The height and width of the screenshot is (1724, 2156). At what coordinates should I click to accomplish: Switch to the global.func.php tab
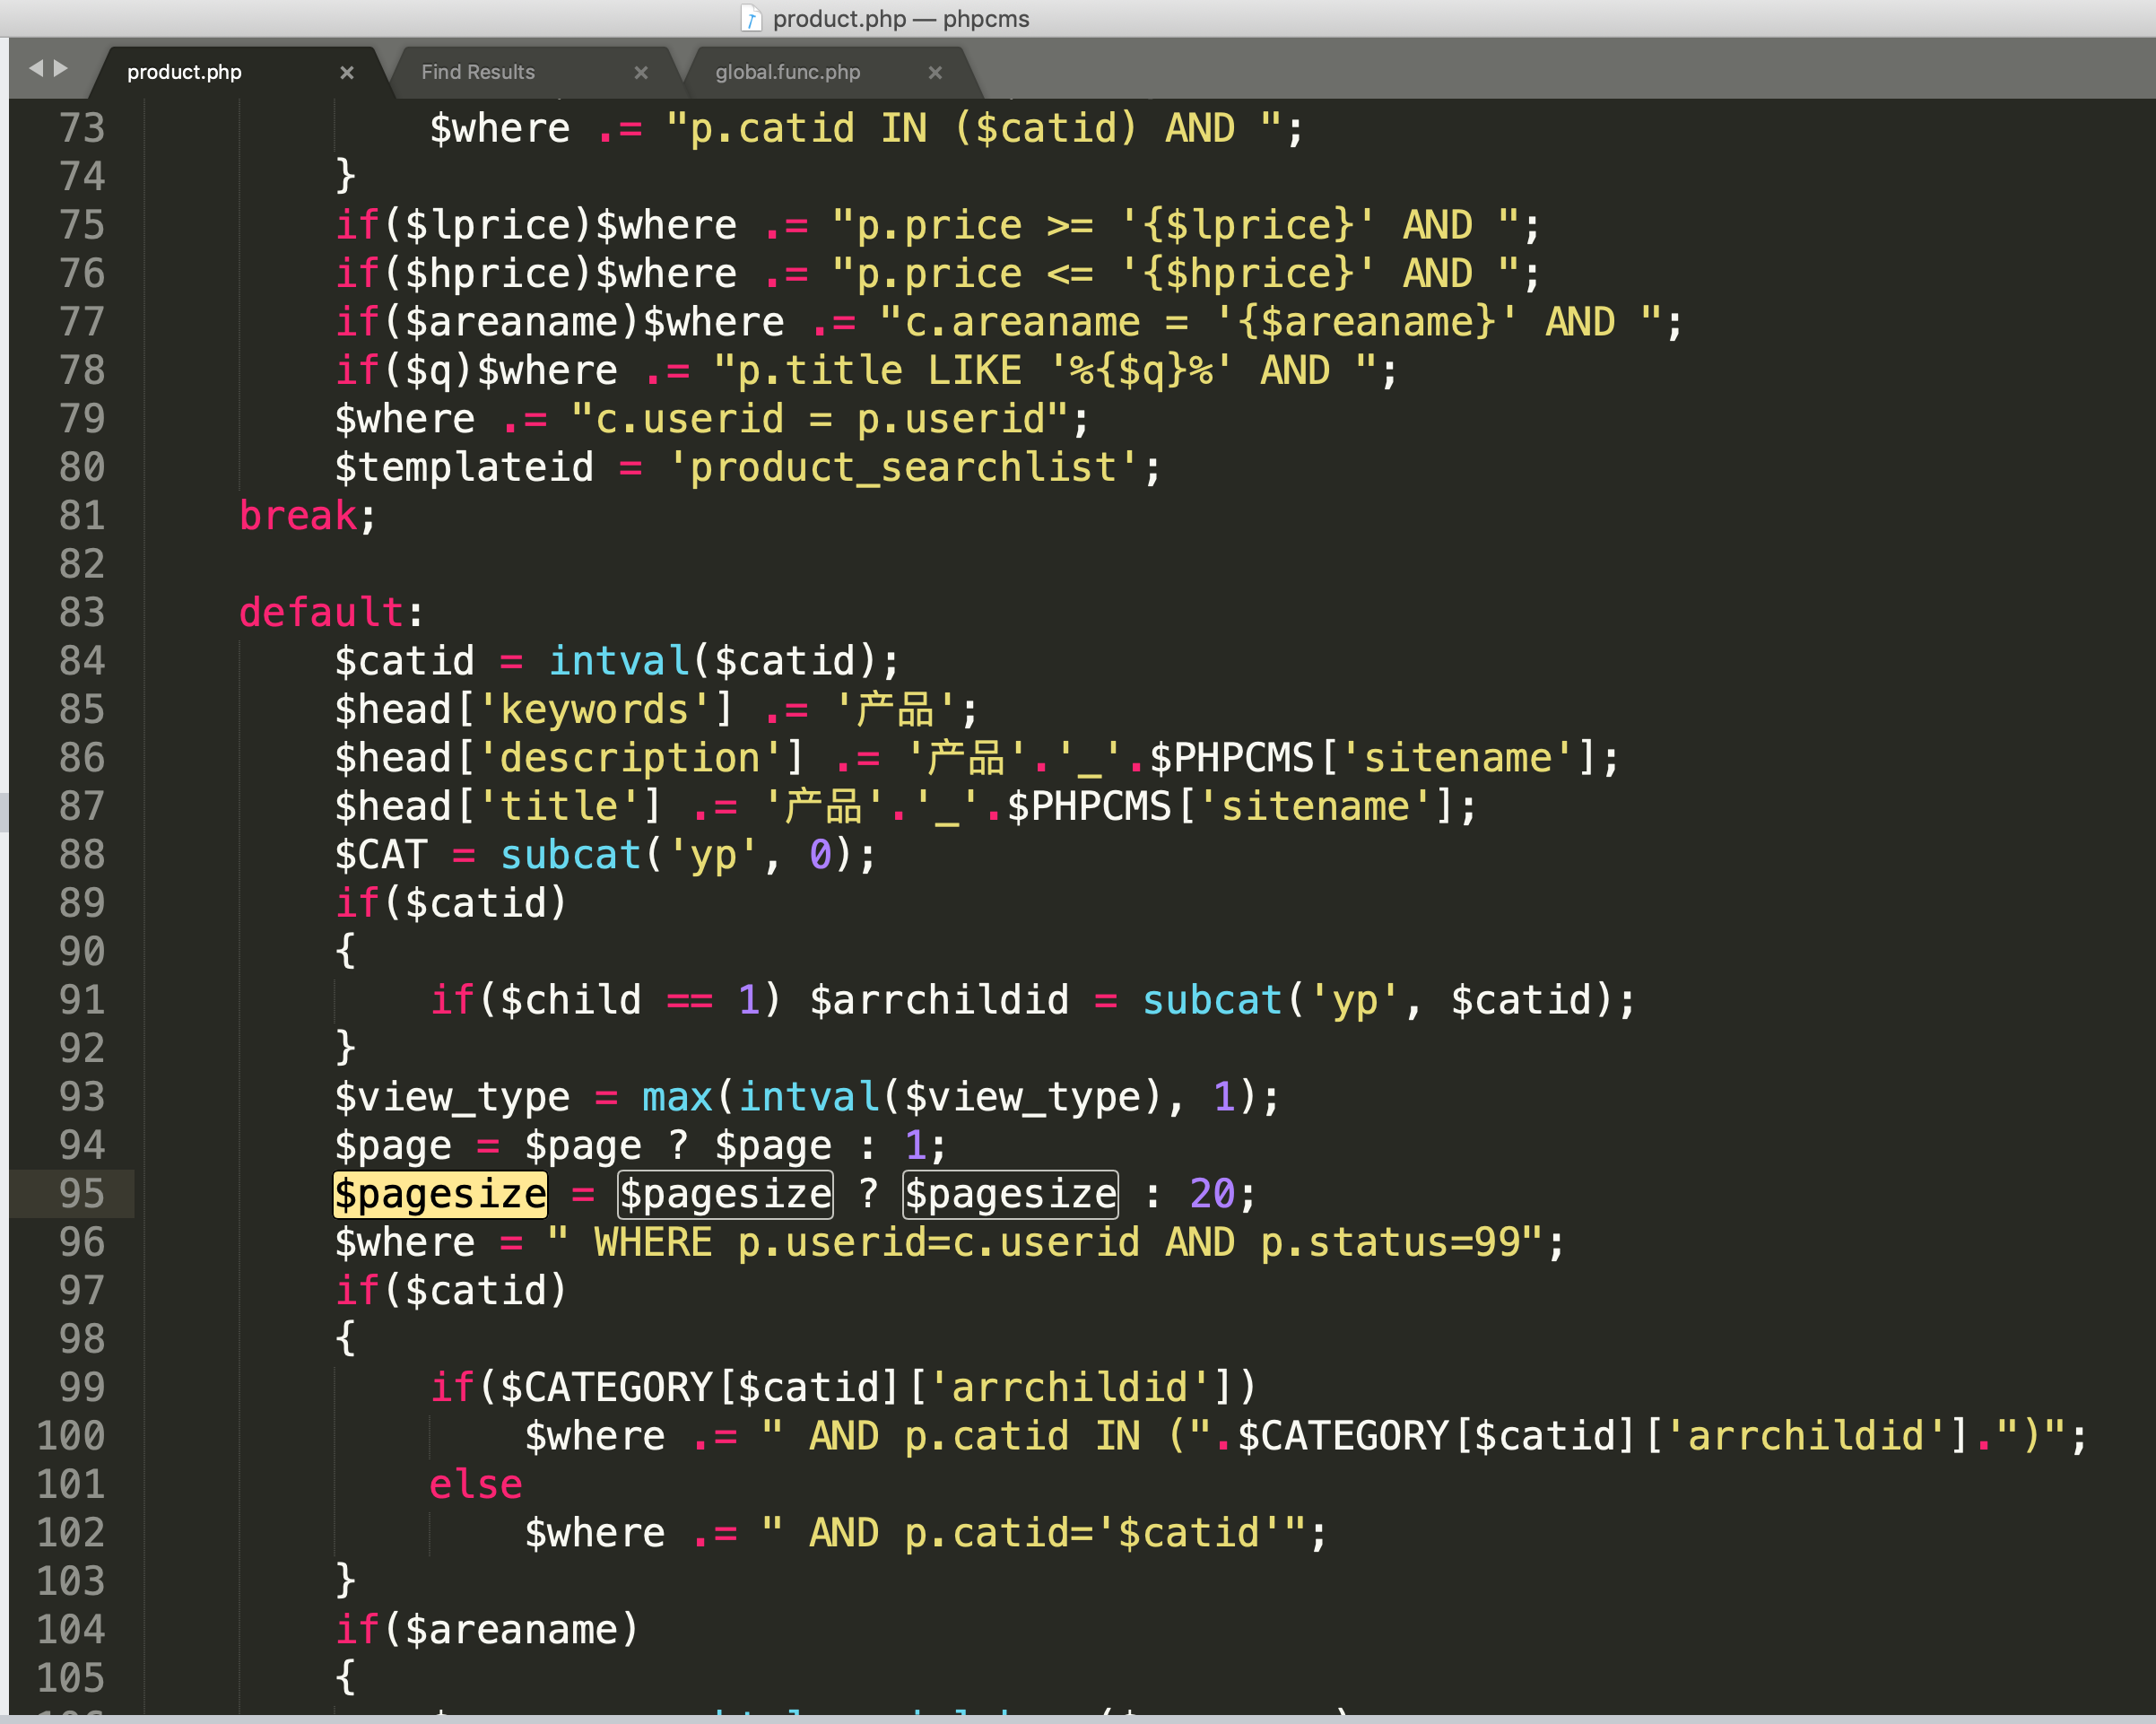pyautogui.click(x=787, y=72)
